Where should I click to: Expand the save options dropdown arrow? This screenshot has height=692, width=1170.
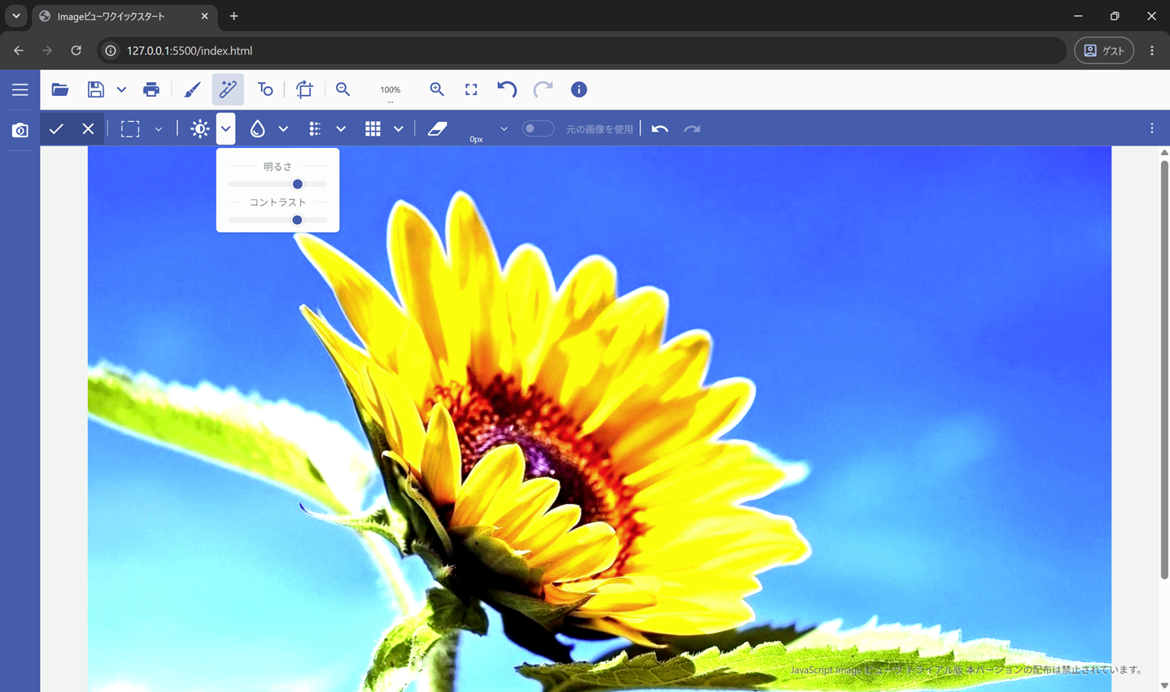pyautogui.click(x=121, y=89)
